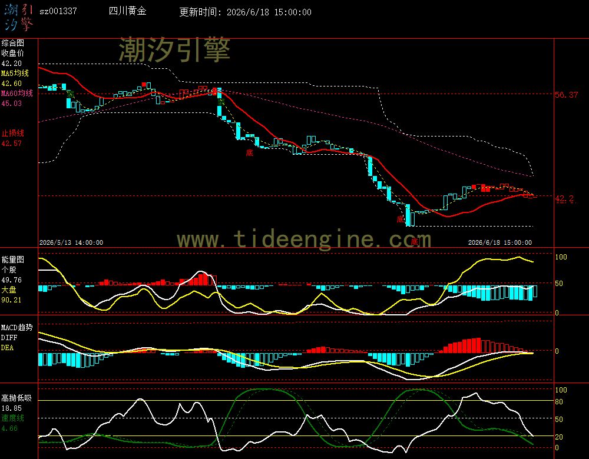
Task: Select the stock code sz001337
Action: [x=58, y=11]
